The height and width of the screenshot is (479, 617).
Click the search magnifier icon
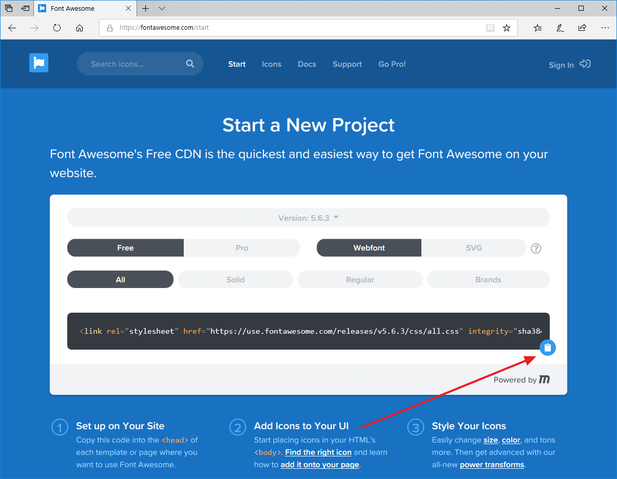[190, 64]
